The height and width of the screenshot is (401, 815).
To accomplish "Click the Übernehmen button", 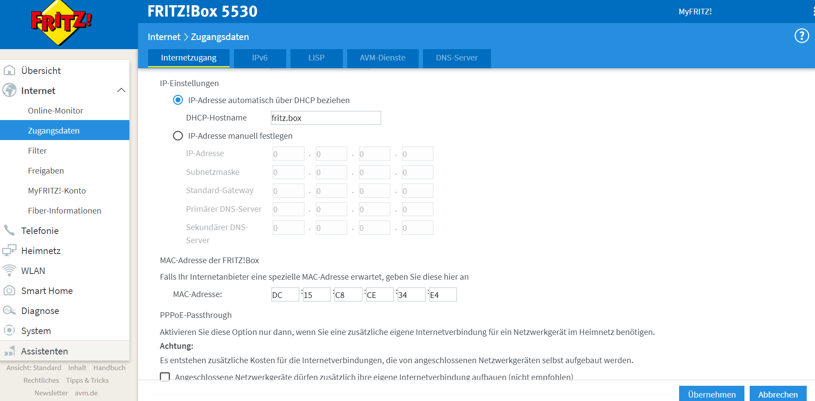I will [712, 394].
